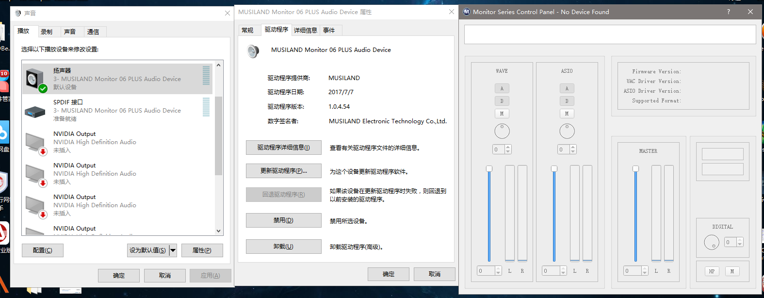Click the speaker icon in driver properties
This screenshot has width=764, height=298.
click(253, 51)
